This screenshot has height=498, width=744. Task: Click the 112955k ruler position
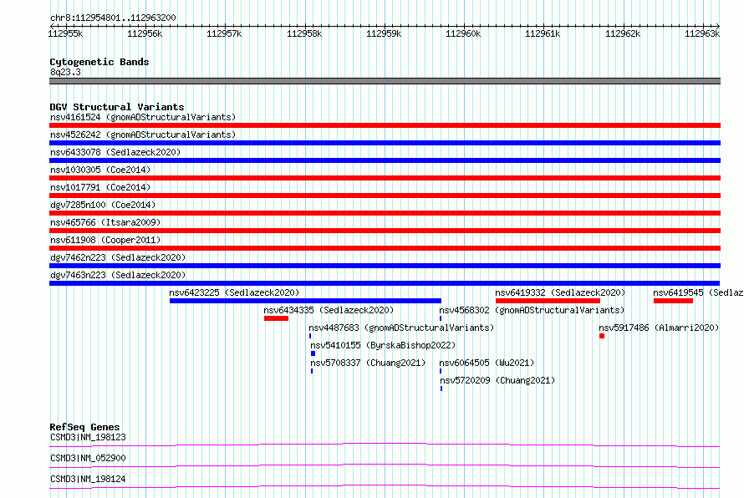pyautogui.click(x=65, y=33)
